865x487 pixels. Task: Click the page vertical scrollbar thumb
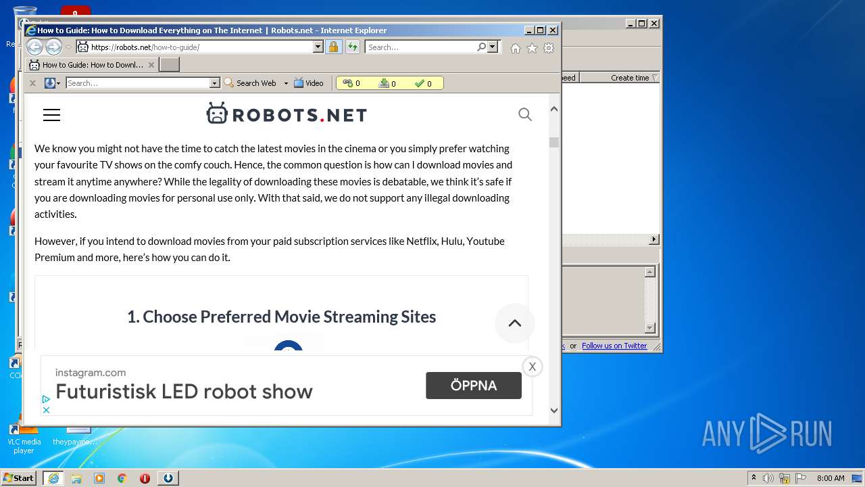pyautogui.click(x=554, y=142)
